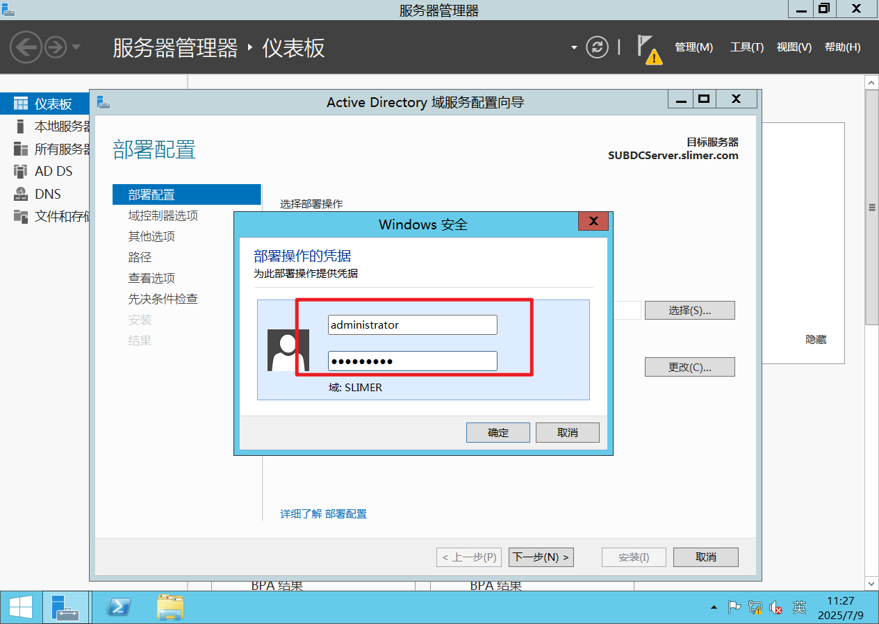Open the 视图(V) menu
Viewport: 879px width, 624px height.
tap(794, 47)
